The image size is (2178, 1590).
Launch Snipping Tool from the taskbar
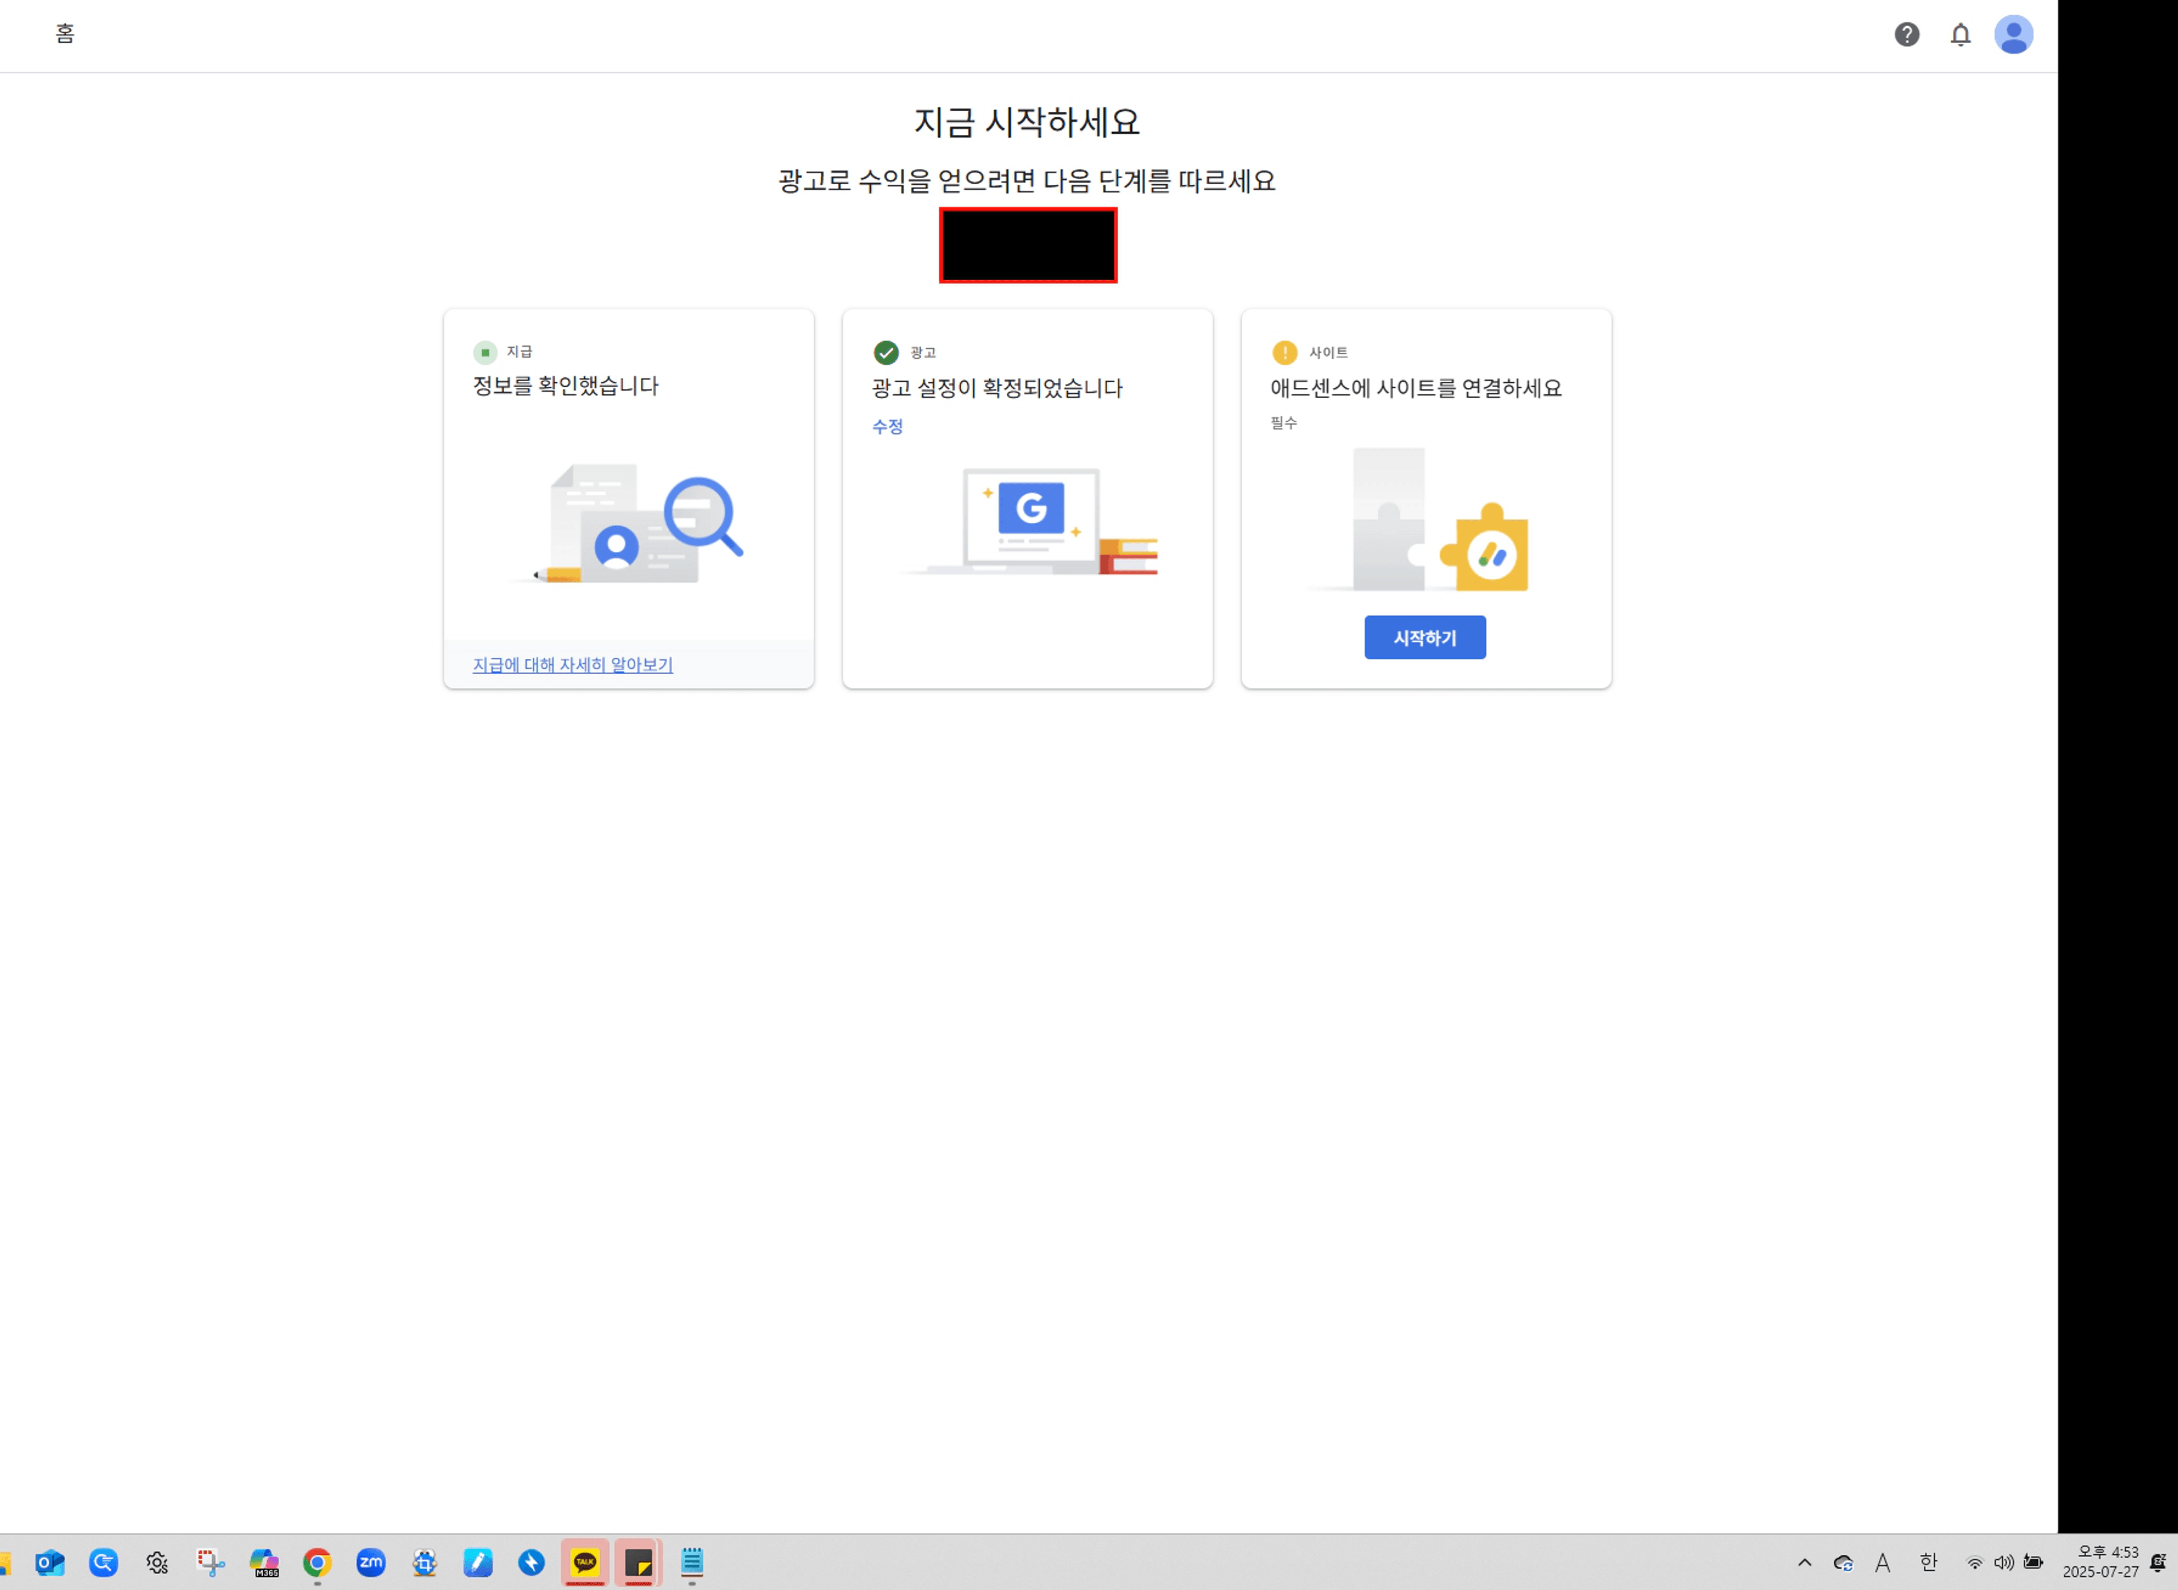211,1563
